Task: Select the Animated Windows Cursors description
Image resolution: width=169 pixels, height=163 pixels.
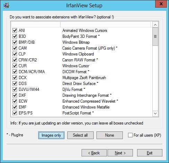Action: (85, 31)
